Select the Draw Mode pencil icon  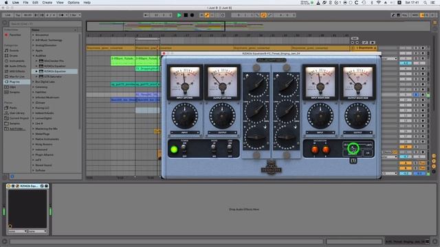click(x=393, y=15)
